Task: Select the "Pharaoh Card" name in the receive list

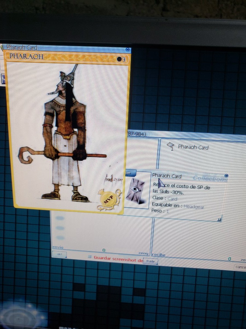Action: 193,147
